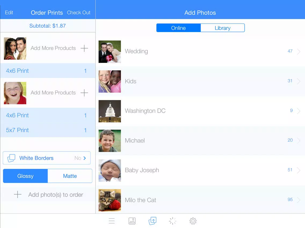This screenshot has width=305, height=228.
Task: Select the 4x6 Print row under girl photo
Action: tap(48, 115)
